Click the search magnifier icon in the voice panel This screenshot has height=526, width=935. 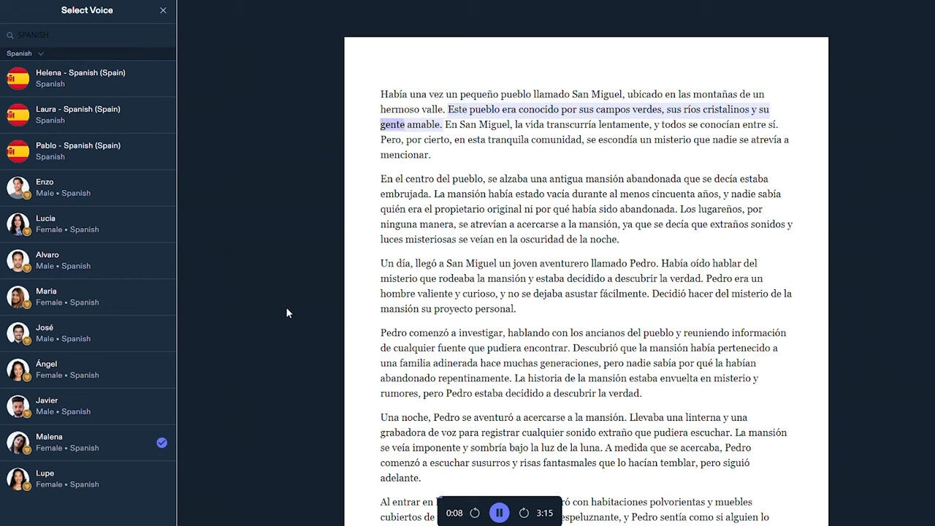[x=9, y=34]
